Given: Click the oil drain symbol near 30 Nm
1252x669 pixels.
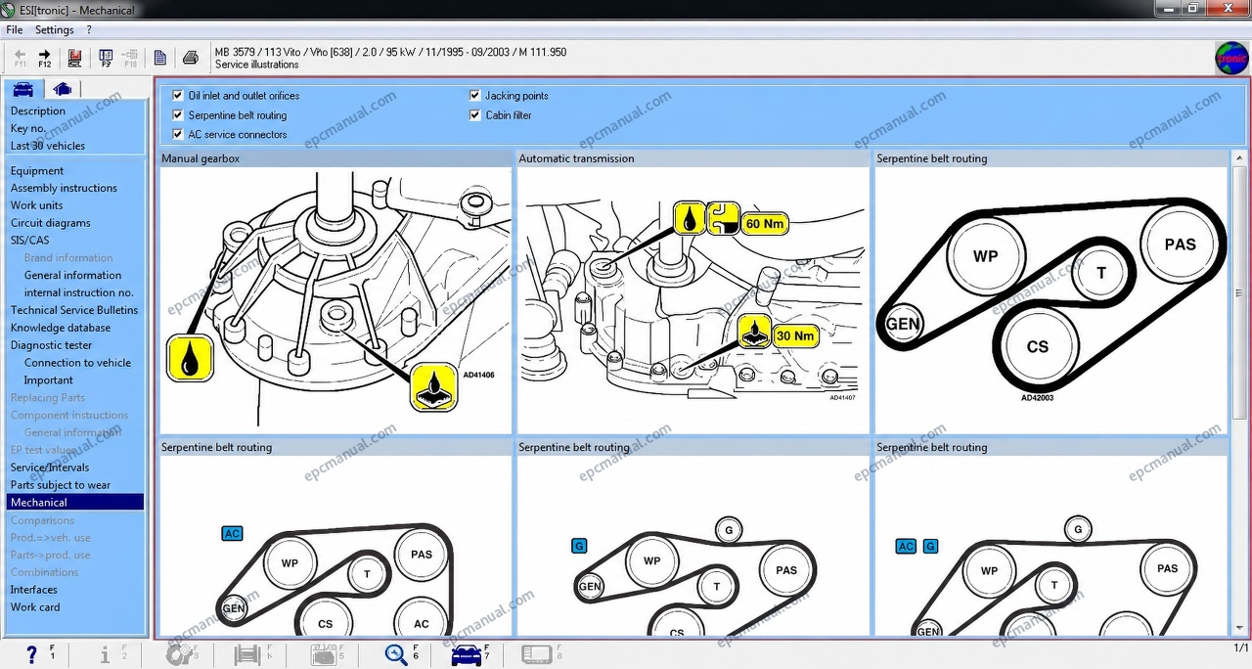Looking at the screenshot, I should pyautogui.click(x=754, y=332).
